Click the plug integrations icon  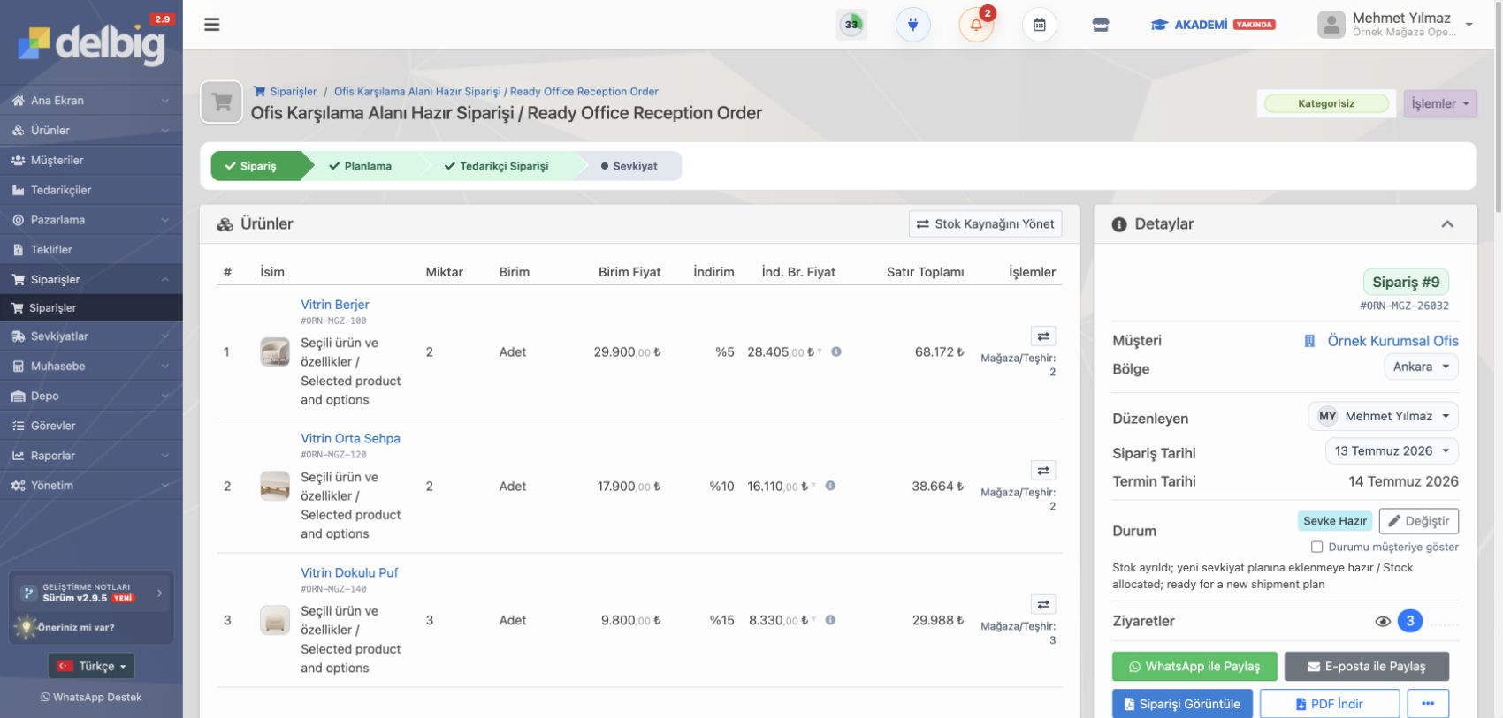click(x=912, y=25)
